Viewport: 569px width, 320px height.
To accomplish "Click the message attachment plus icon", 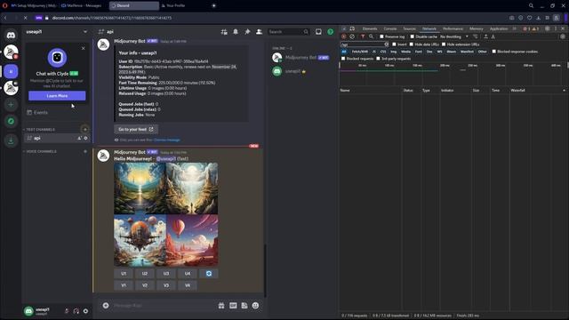I will [106, 306].
